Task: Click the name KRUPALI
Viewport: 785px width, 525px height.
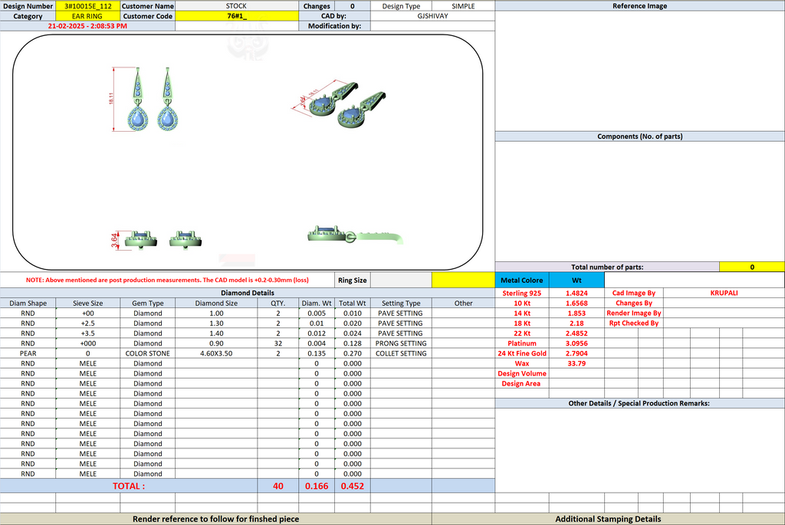Action: coord(724,294)
